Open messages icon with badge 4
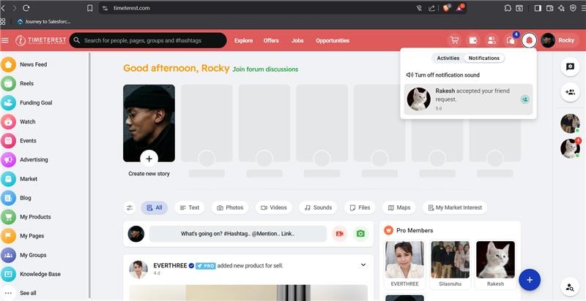586x301 pixels. pos(511,40)
